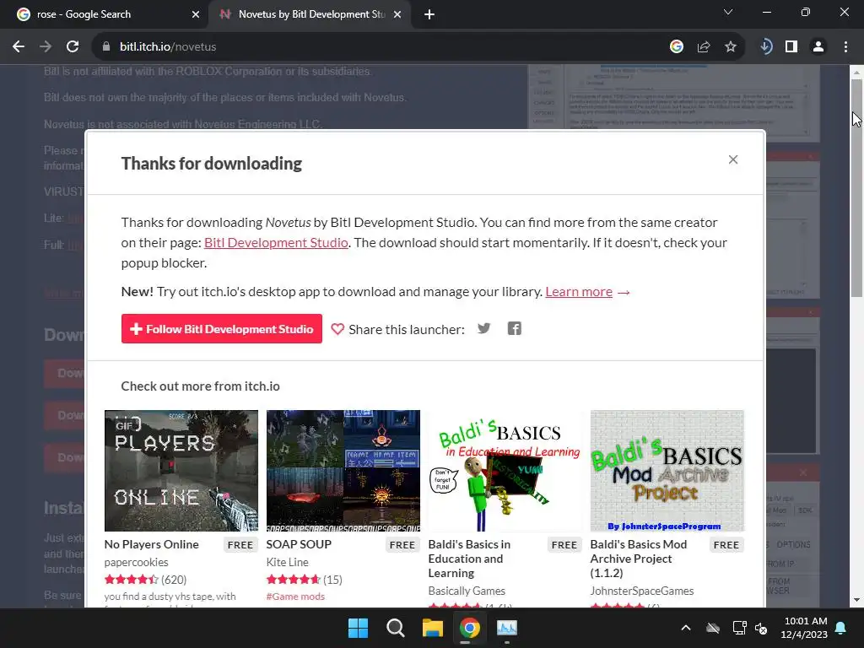Viewport: 864px width, 648px height.
Task: Close the rose - Google Search tab
Action: [x=196, y=14]
